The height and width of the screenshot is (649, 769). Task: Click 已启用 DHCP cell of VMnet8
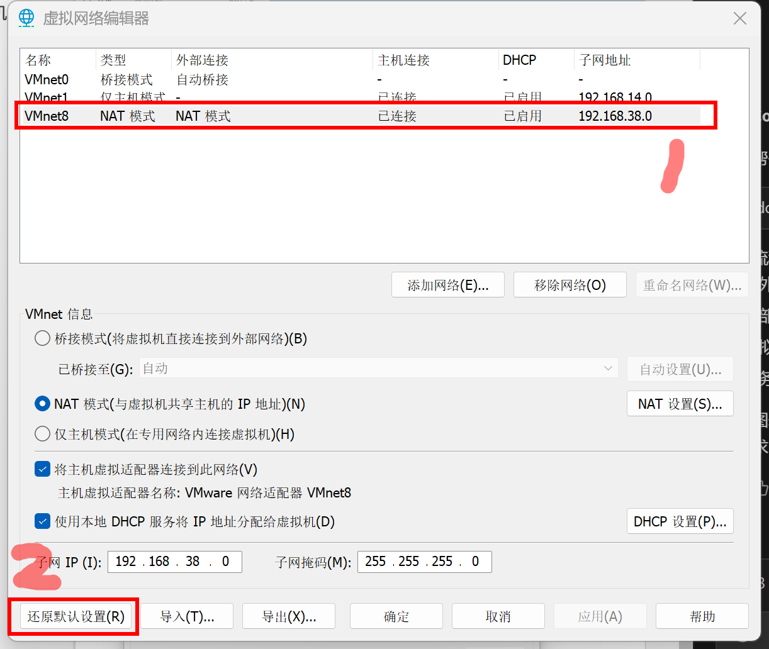(523, 116)
